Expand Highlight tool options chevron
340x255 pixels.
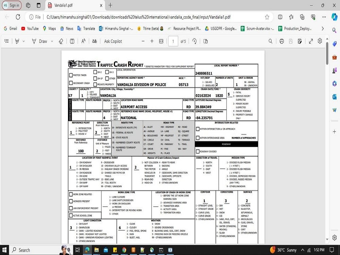point(24,41)
